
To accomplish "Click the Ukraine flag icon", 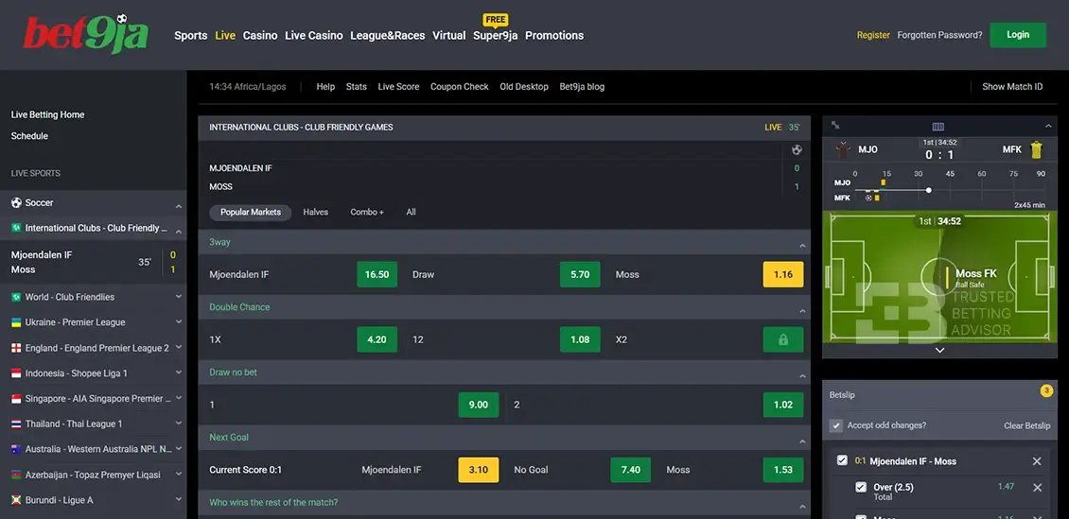I will [x=16, y=322].
